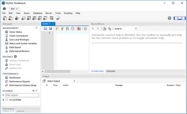This screenshot has width=187, height=114.
Task: Save script to file icon
Action: [x=51, y=29]
